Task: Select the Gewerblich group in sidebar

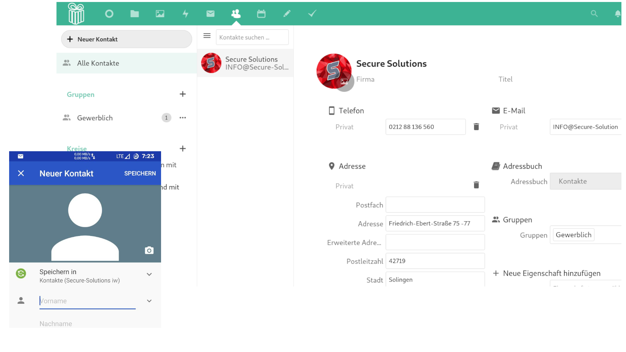Action: tap(95, 118)
